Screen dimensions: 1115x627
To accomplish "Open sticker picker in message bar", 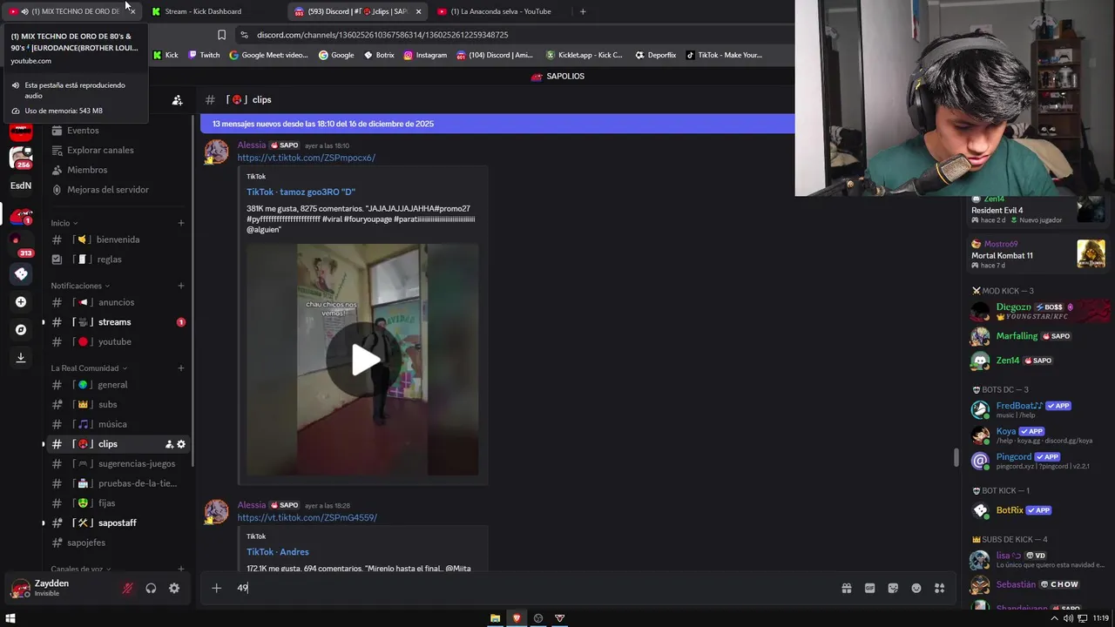I will (893, 588).
